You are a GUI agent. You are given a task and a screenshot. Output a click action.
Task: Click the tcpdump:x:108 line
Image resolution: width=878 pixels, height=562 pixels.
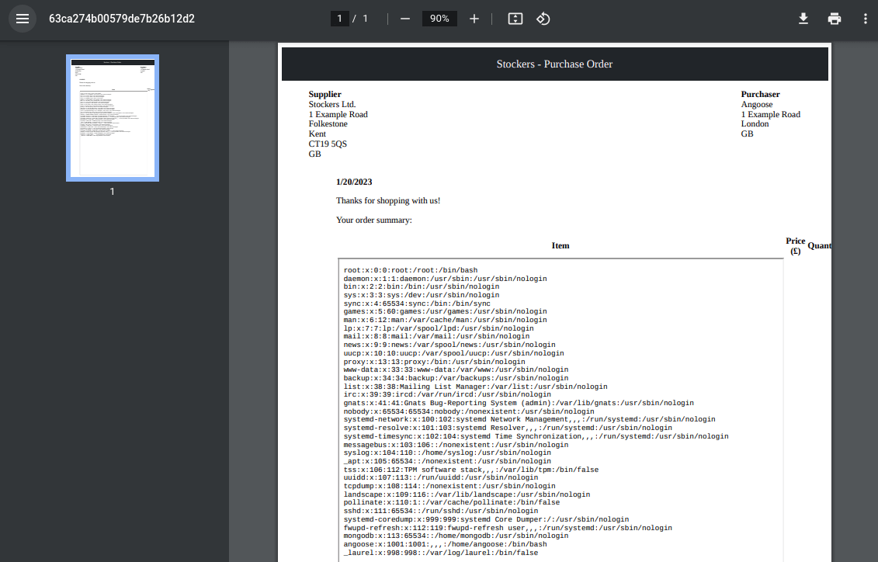click(x=449, y=486)
